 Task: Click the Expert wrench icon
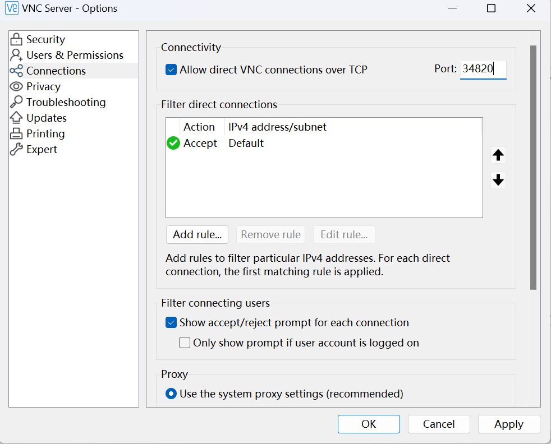coord(16,149)
